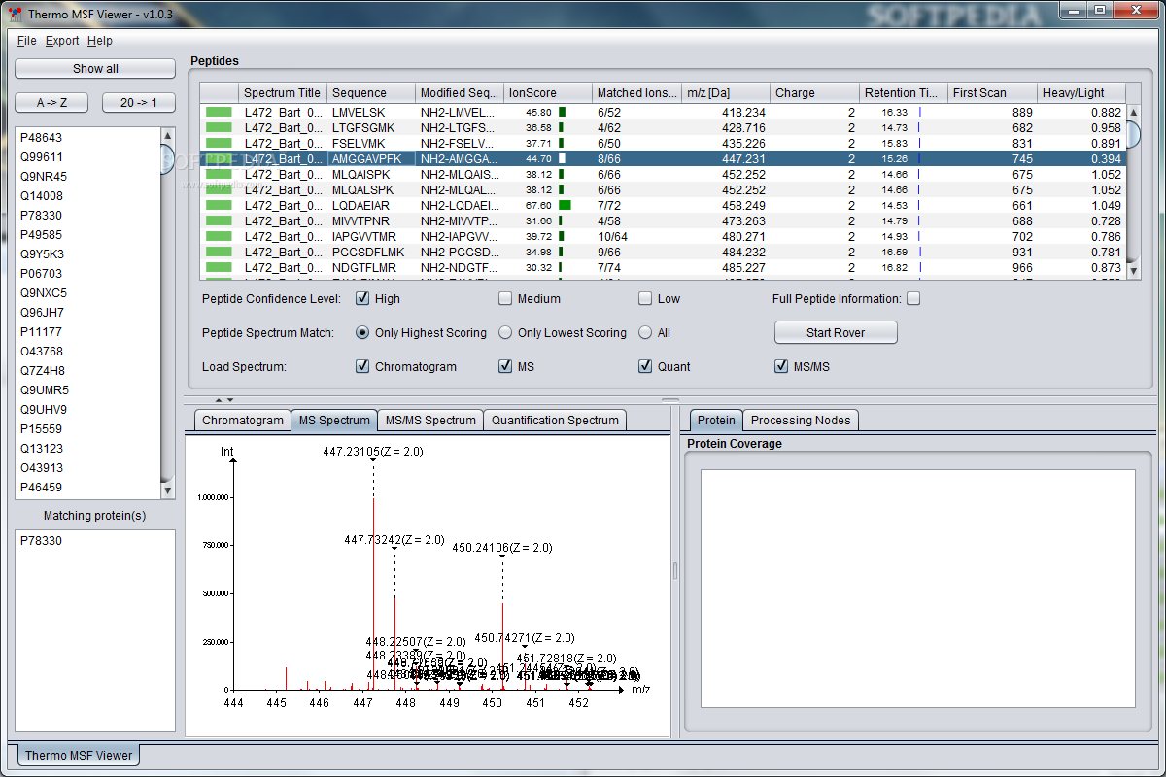Click Matched Ions column header
The image size is (1166, 777).
coord(636,93)
